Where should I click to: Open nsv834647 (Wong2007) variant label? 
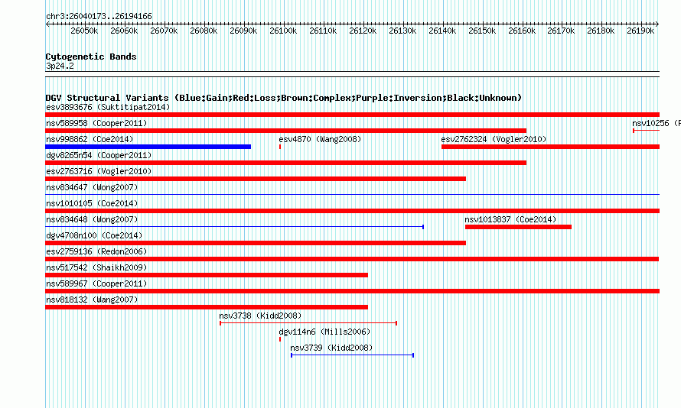[92, 187]
